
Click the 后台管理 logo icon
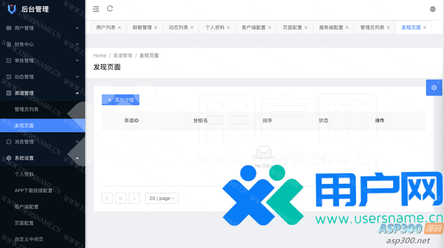[x=12, y=9]
